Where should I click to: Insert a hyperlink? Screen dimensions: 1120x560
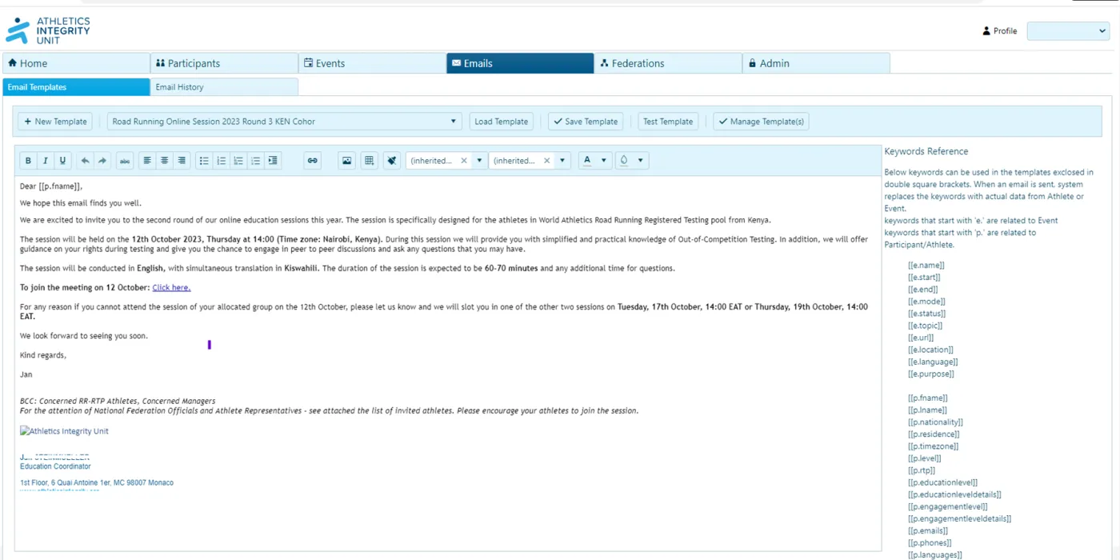(313, 161)
